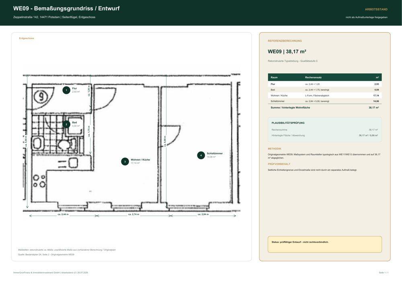This screenshot has width=402, height=283.
Task: Select the round marker 2 beside Bad
Action: click(66, 125)
